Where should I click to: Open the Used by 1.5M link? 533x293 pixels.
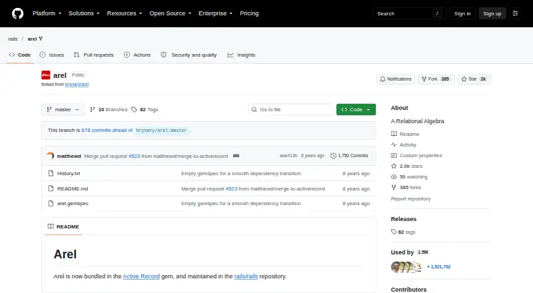410,252
